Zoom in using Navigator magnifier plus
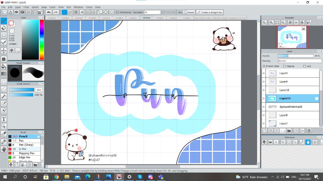This screenshot has height=181, width=323. tap(271, 22)
